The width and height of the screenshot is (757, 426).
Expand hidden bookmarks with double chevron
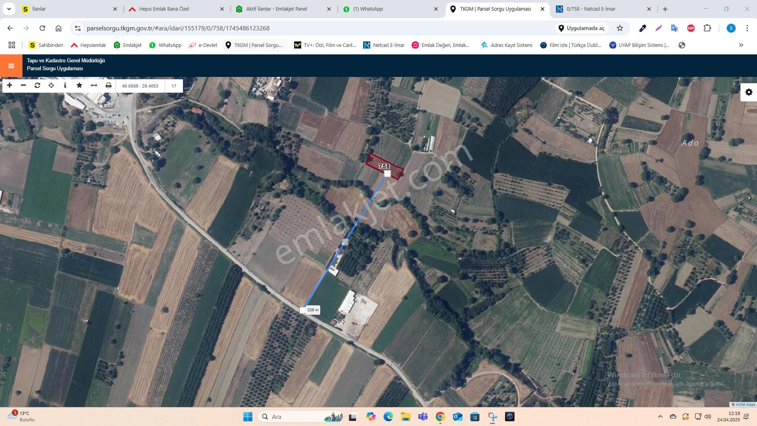coord(741,45)
